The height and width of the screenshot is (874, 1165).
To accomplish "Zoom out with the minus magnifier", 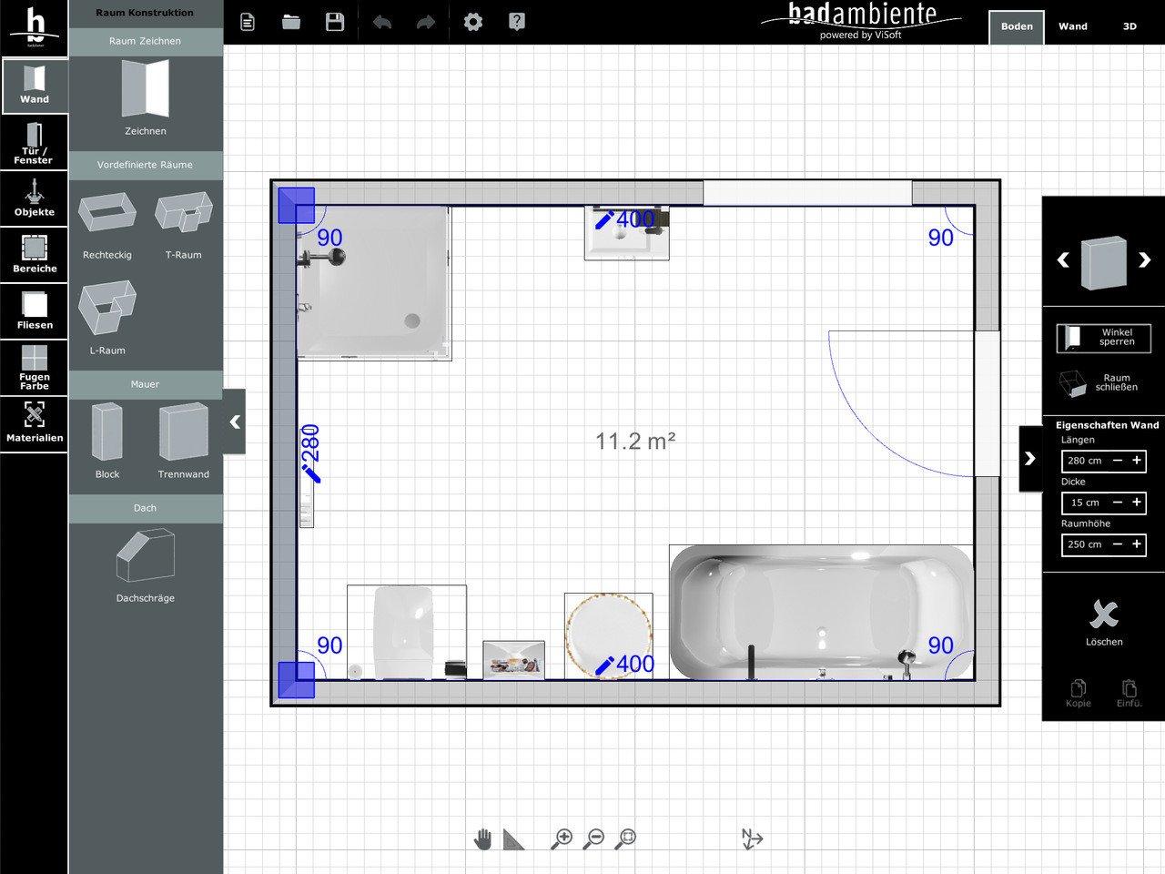I will [x=593, y=838].
